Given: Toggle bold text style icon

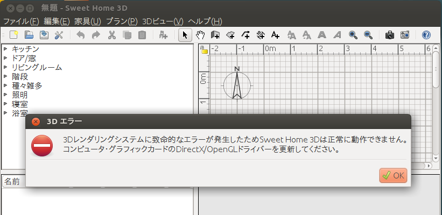Looking at the screenshot, I should coord(322,35).
